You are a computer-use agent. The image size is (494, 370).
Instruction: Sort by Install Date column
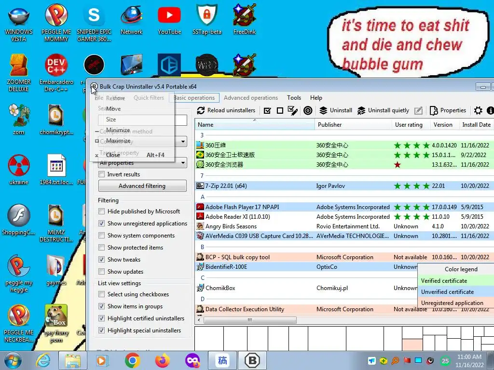coord(476,125)
